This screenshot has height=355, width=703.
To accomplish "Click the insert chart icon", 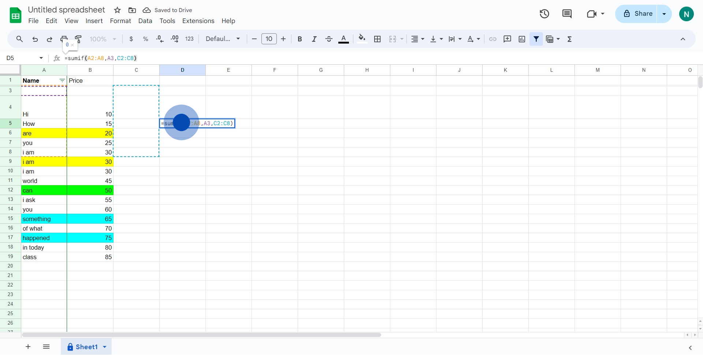I will point(522,39).
